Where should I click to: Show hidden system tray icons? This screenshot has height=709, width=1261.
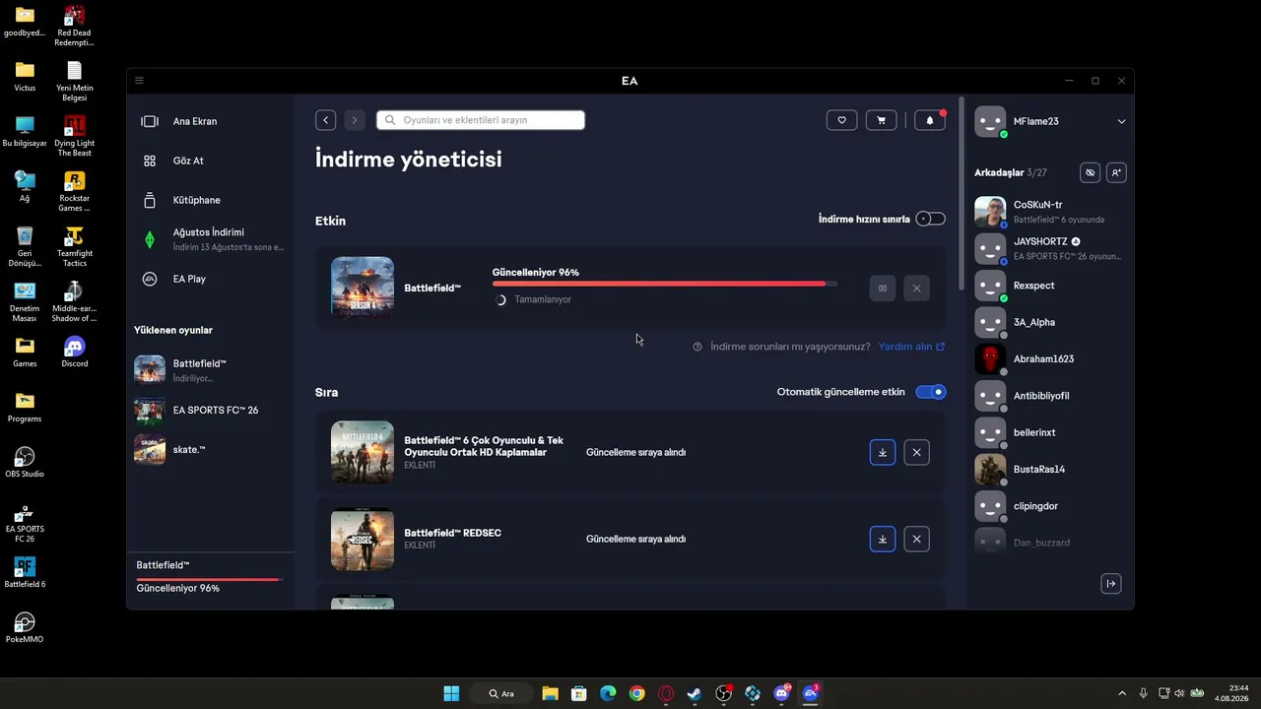1122,693
